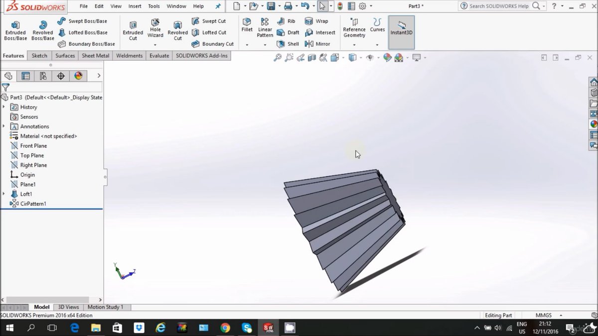Image resolution: width=598 pixels, height=336 pixels.
Task: Select Loft1 in the FeatureManager tree
Action: (x=24, y=194)
